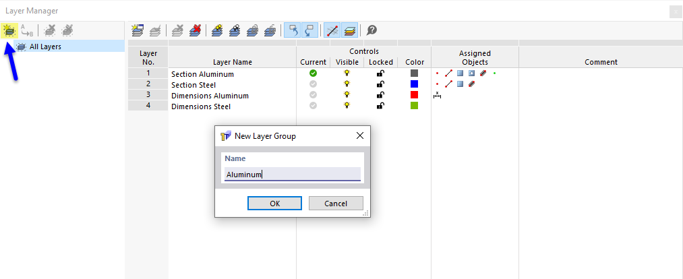The image size is (683, 279).
Task: Select row number 3 in the layer table
Action: pyautogui.click(x=148, y=94)
